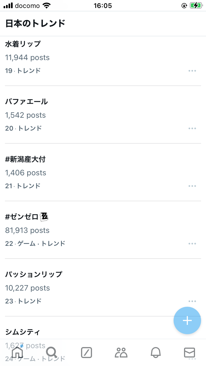The height and width of the screenshot is (366, 206).
Task: Tap the battery charging indicator
Action: point(196,5)
